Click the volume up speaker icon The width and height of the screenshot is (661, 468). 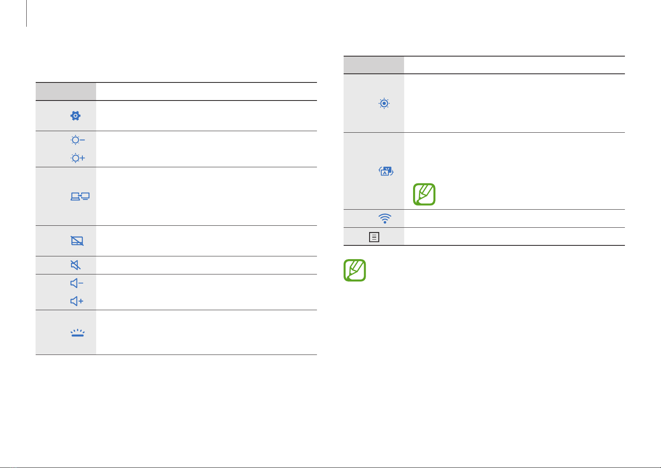[x=77, y=301]
